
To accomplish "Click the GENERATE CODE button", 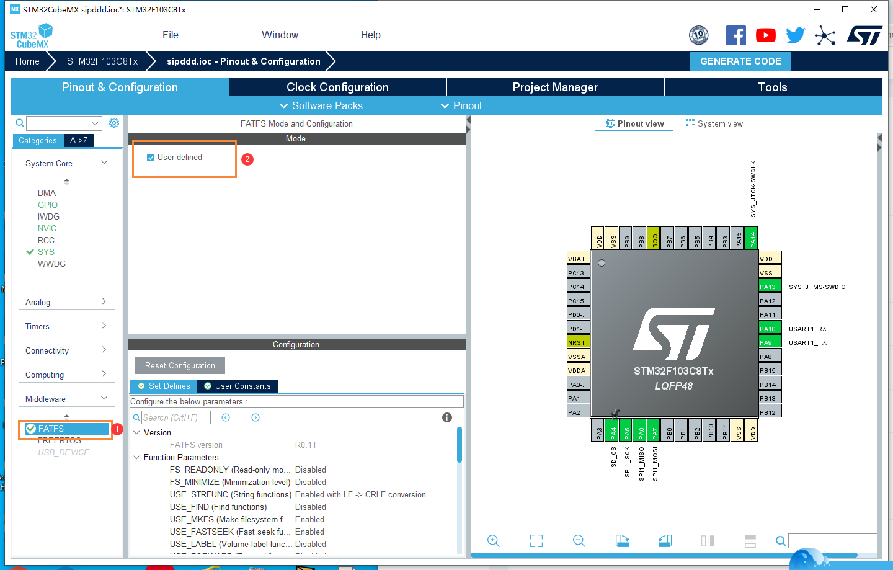I will pos(740,61).
